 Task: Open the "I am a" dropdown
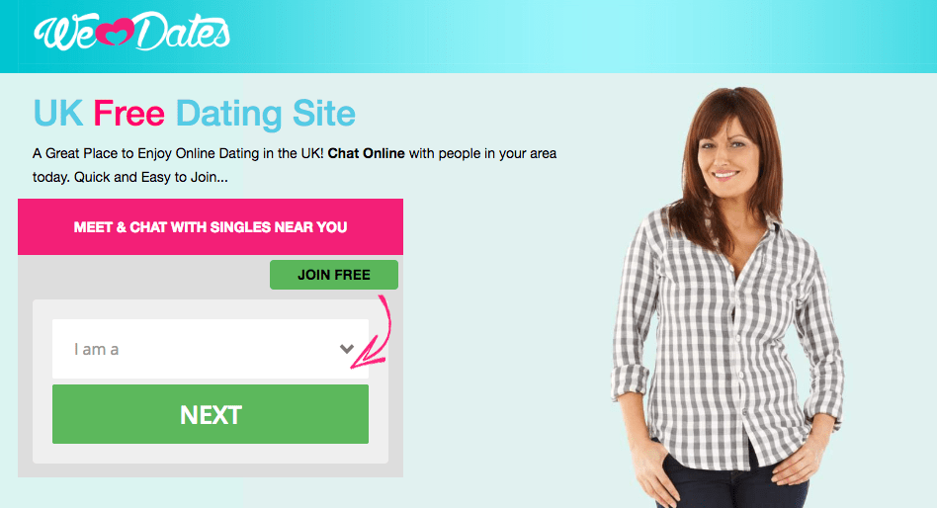pyautogui.click(x=211, y=349)
